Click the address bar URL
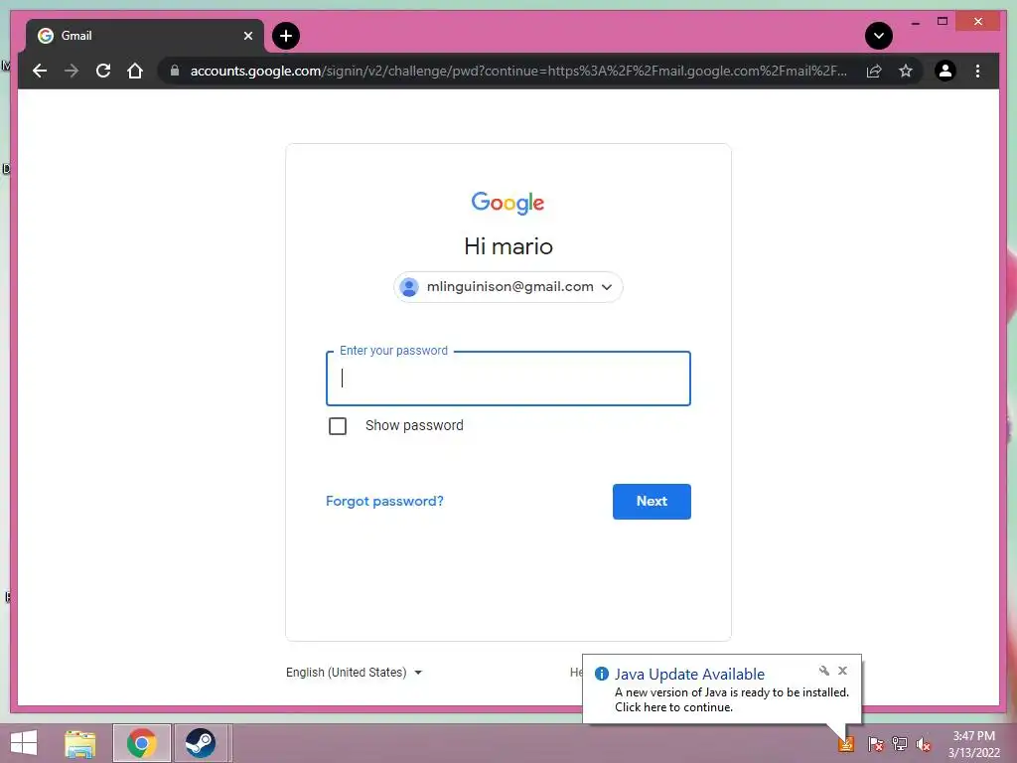The height and width of the screenshot is (763, 1017). point(517,71)
